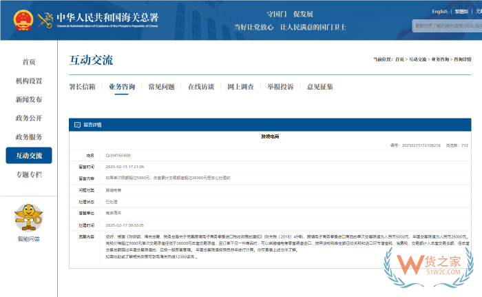
Task: Open the 智能问答 mascot robot icon
Action: point(29,217)
